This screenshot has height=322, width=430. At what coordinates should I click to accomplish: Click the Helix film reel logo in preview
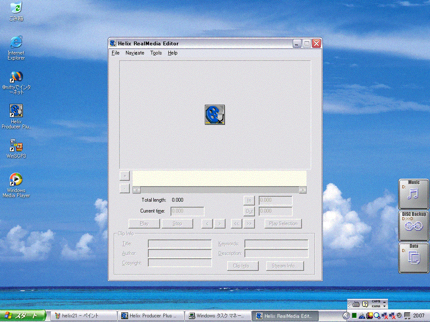tap(215, 115)
